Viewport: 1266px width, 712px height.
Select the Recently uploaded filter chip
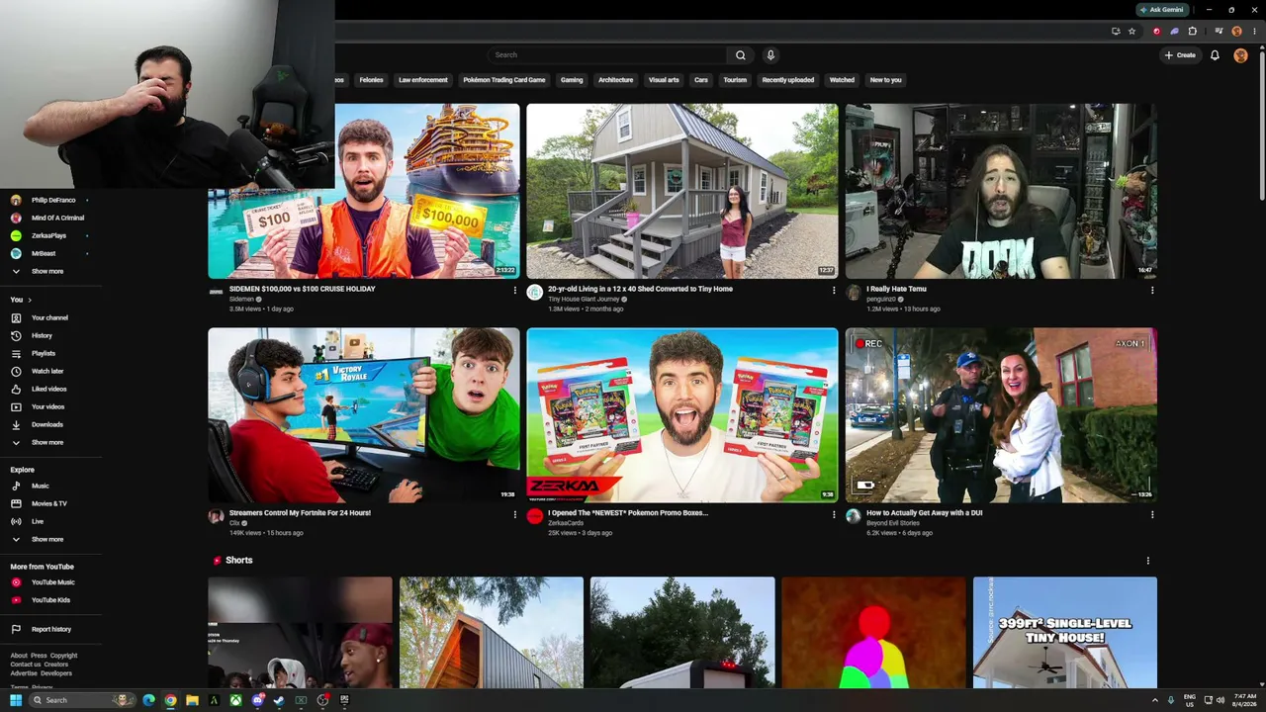click(x=788, y=80)
